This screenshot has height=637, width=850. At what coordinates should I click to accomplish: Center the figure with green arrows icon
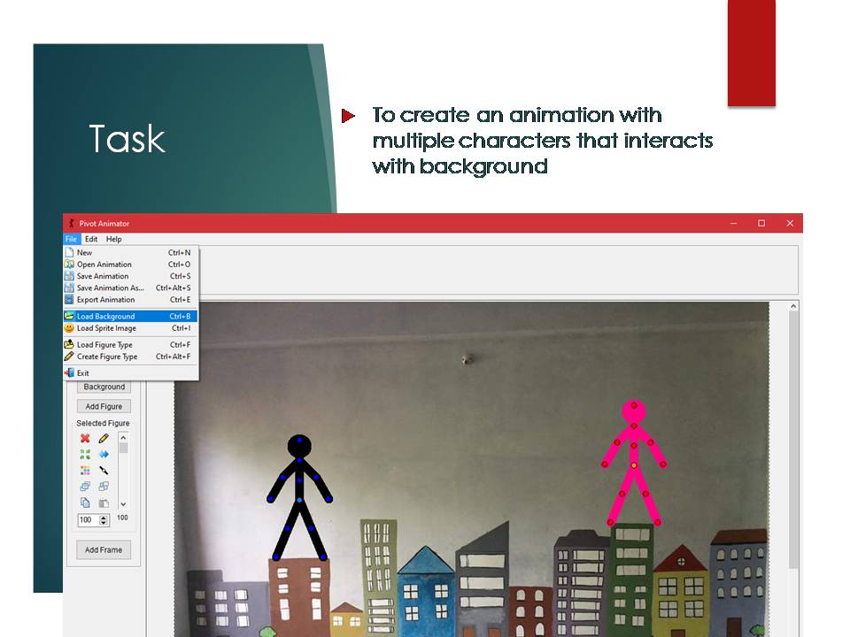[85, 454]
